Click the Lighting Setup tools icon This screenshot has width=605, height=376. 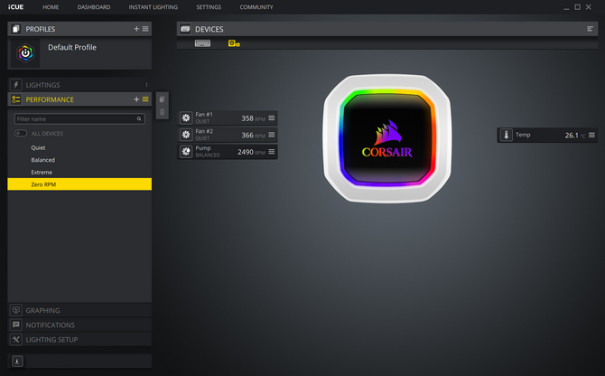(x=16, y=340)
